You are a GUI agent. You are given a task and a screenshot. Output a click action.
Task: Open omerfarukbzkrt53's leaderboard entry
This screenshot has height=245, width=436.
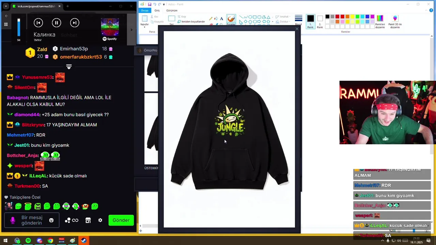(82, 57)
